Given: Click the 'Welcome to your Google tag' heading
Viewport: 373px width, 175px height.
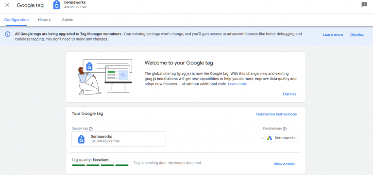Looking at the screenshot, I should 179,63.
